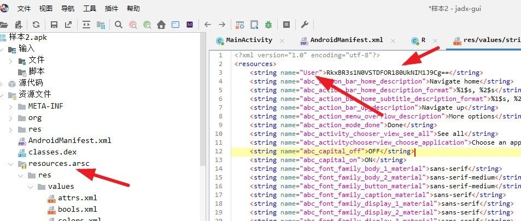Collapse the values folder node
521x221 pixels.
pos(31,187)
